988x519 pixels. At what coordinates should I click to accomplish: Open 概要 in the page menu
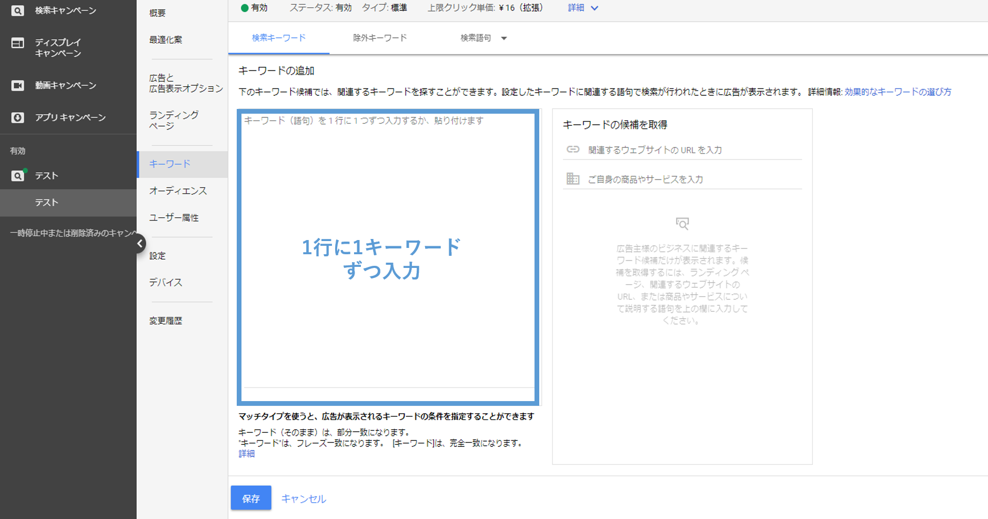click(x=158, y=13)
